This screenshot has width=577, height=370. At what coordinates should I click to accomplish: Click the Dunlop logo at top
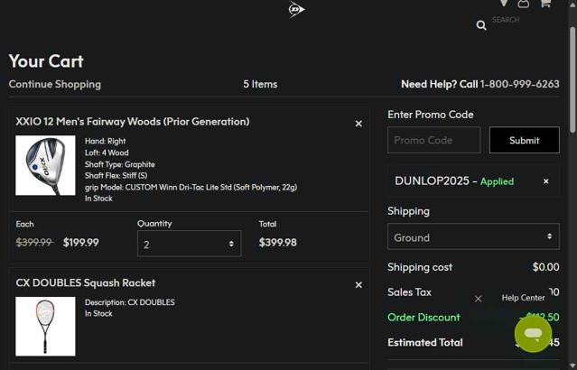[x=296, y=9]
